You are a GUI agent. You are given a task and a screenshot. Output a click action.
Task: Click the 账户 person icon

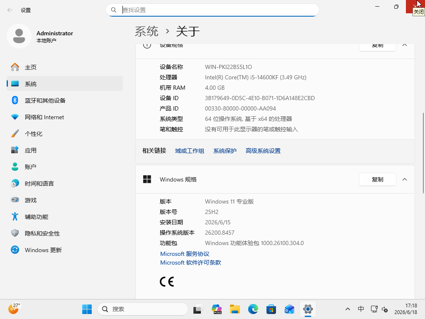15,167
